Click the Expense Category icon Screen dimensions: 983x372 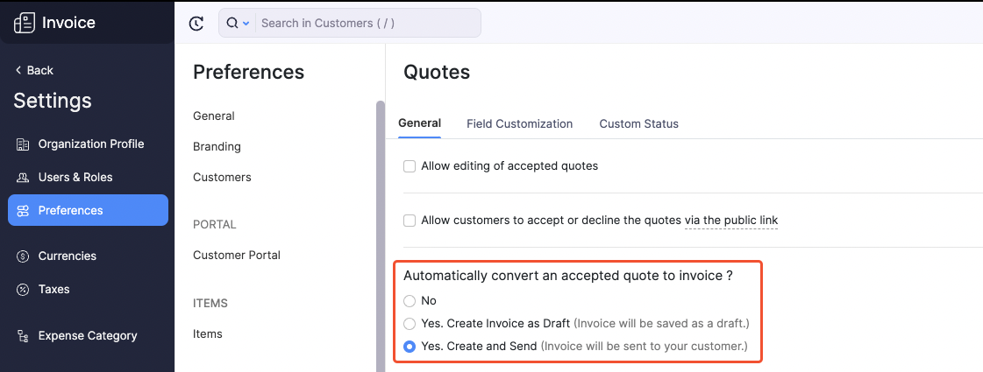coord(23,336)
